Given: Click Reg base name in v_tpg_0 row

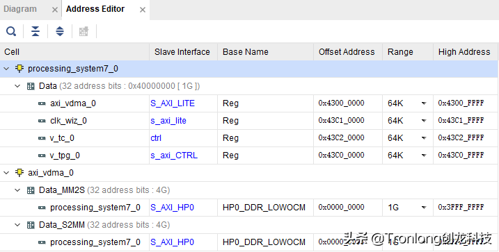Looking at the screenshot, I should click(x=230, y=156).
